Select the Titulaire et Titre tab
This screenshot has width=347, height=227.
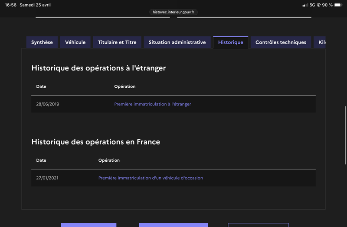pos(117,42)
